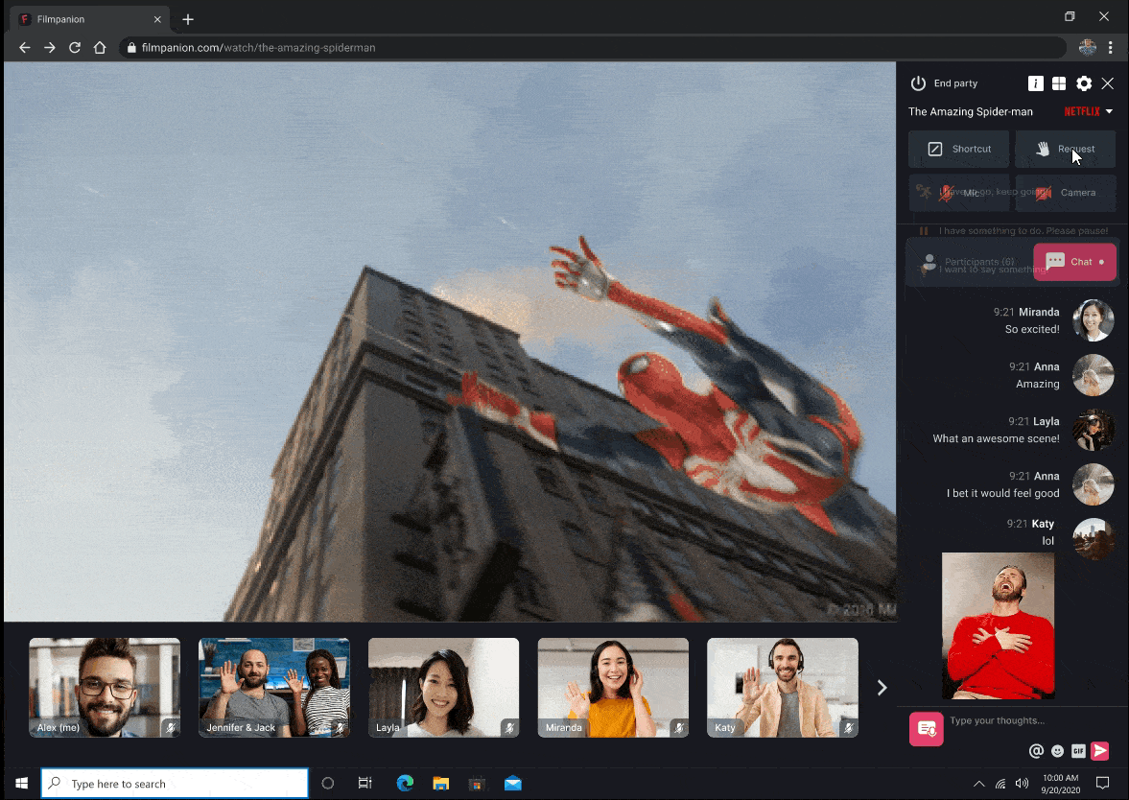Screen dimensions: 1129x800
Task: Close the party side panel
Action: (1107, 83)
